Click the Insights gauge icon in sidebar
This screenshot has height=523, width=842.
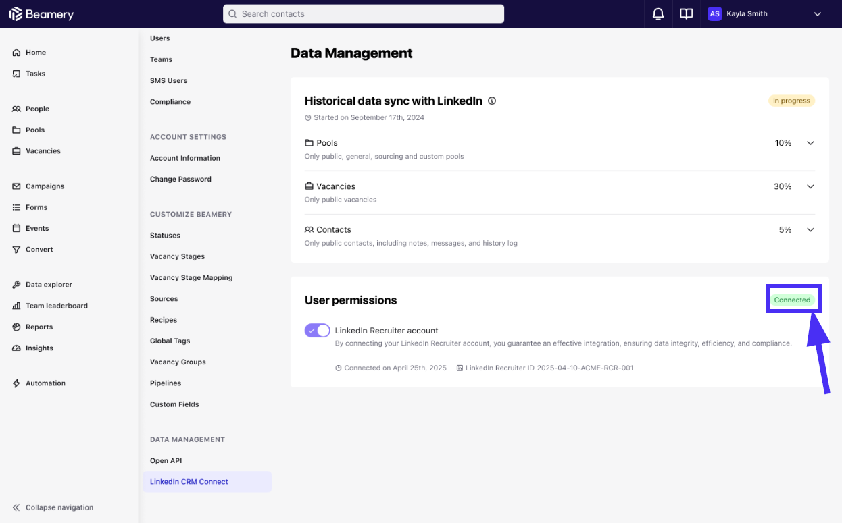pyautogui.click(x=16, y=348)
